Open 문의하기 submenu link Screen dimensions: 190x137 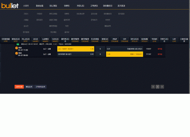point(94,20)
